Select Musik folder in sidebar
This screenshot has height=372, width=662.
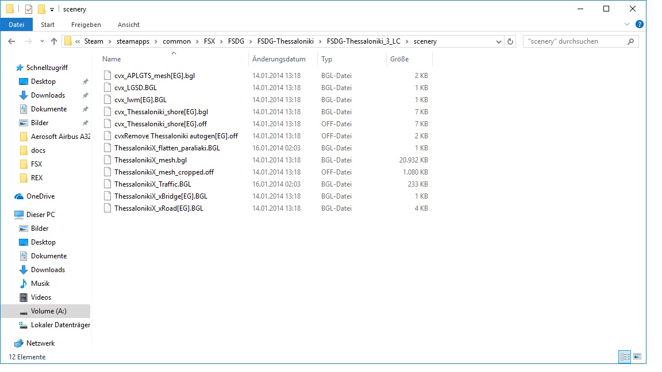pyautogui.click(x=40, y=284)
